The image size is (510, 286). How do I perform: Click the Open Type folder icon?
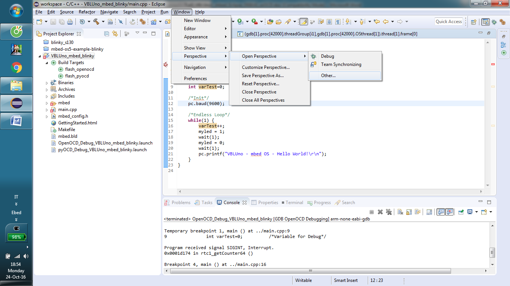tap(270, 22)
